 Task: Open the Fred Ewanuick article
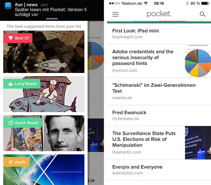pyautogui.click(x=159, y=116)
